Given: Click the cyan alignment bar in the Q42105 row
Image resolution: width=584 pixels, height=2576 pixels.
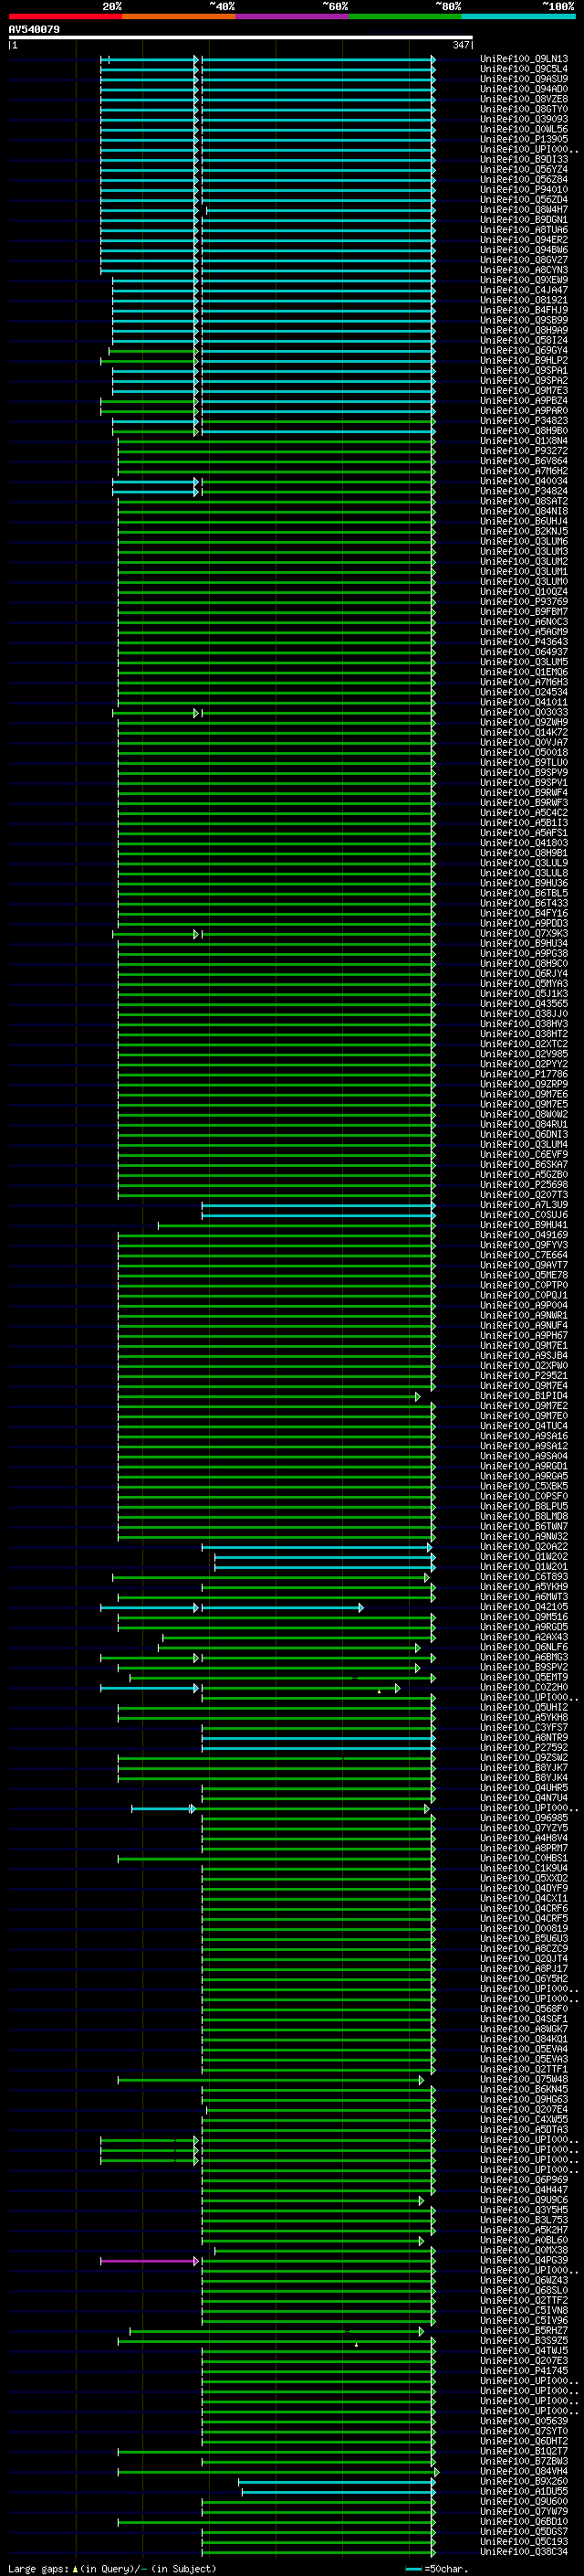Looking at the screenshot, I should click(x=283, y=1608).
